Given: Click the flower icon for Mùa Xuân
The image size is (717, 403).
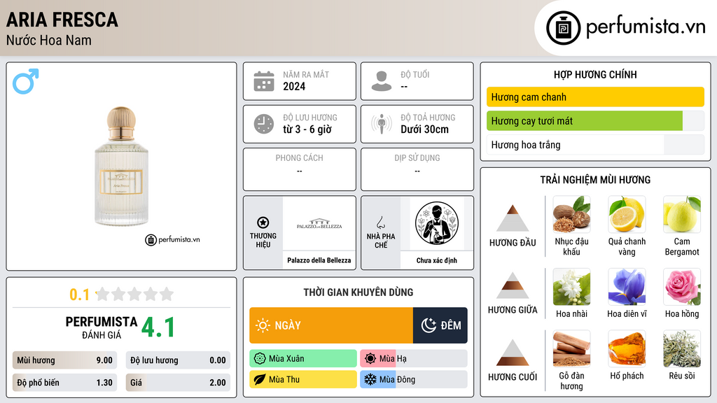Looking at the screenshot, I should [260, 359].
